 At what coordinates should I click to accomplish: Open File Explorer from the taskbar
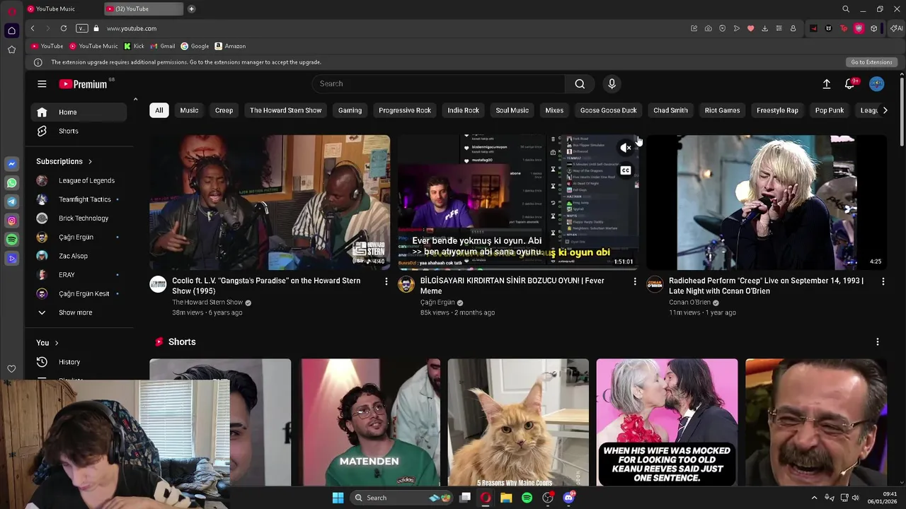506,498
